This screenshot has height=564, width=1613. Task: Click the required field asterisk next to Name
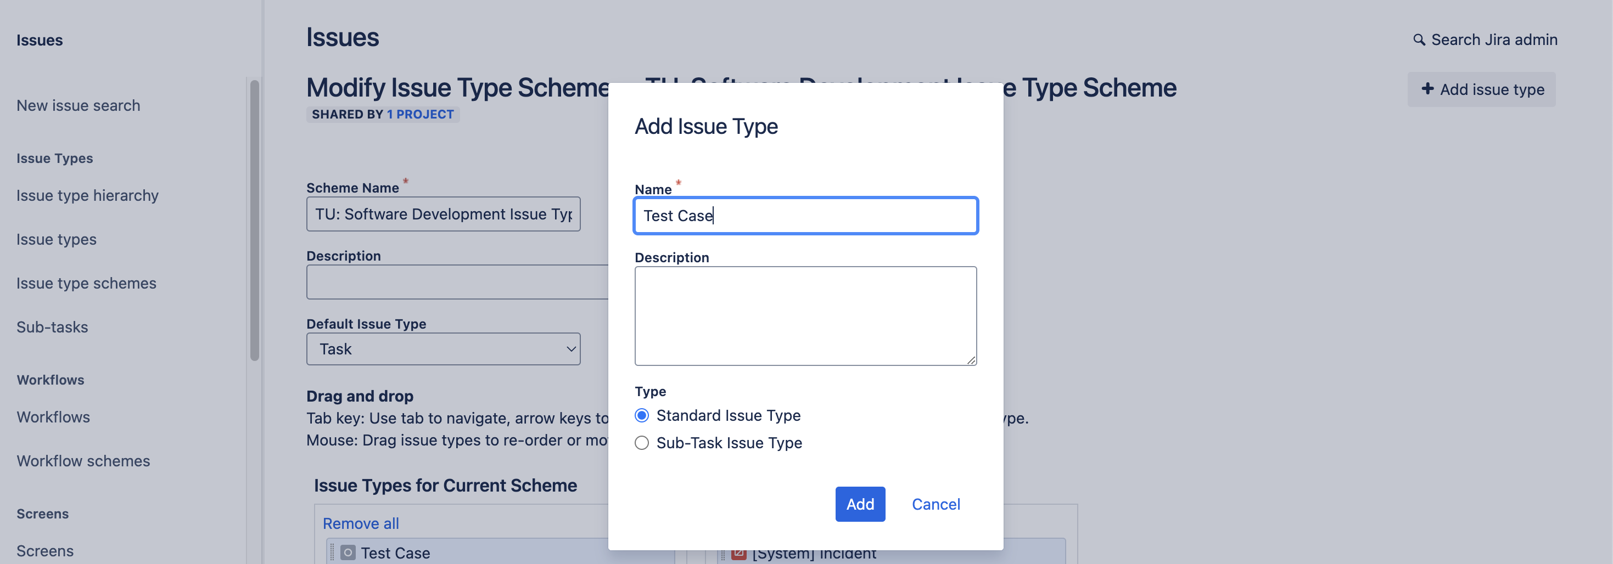pos(678,182)
